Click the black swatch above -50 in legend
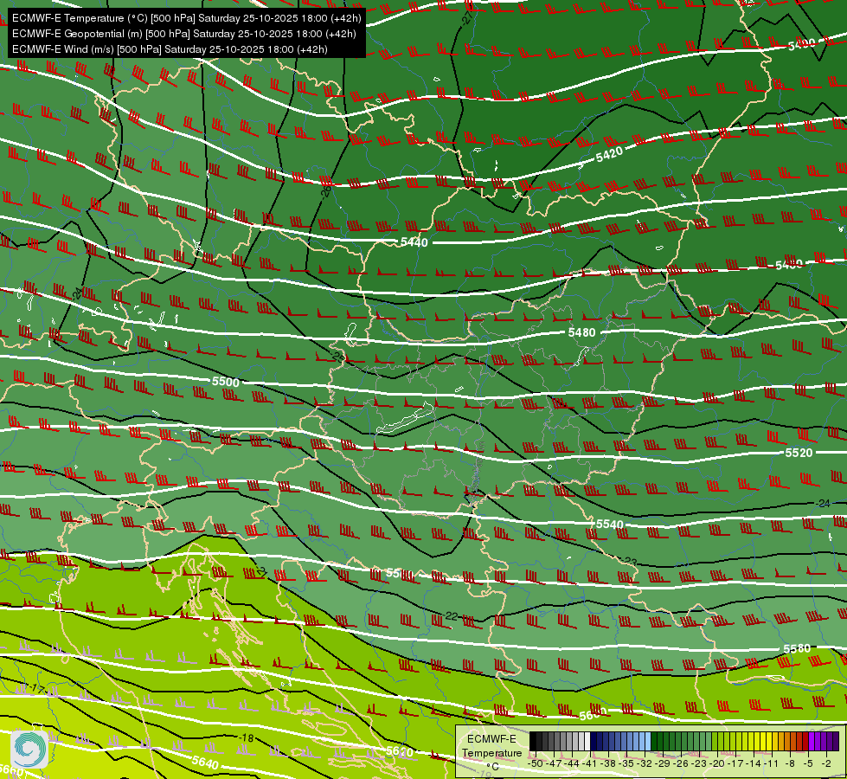 pos(533,741)
